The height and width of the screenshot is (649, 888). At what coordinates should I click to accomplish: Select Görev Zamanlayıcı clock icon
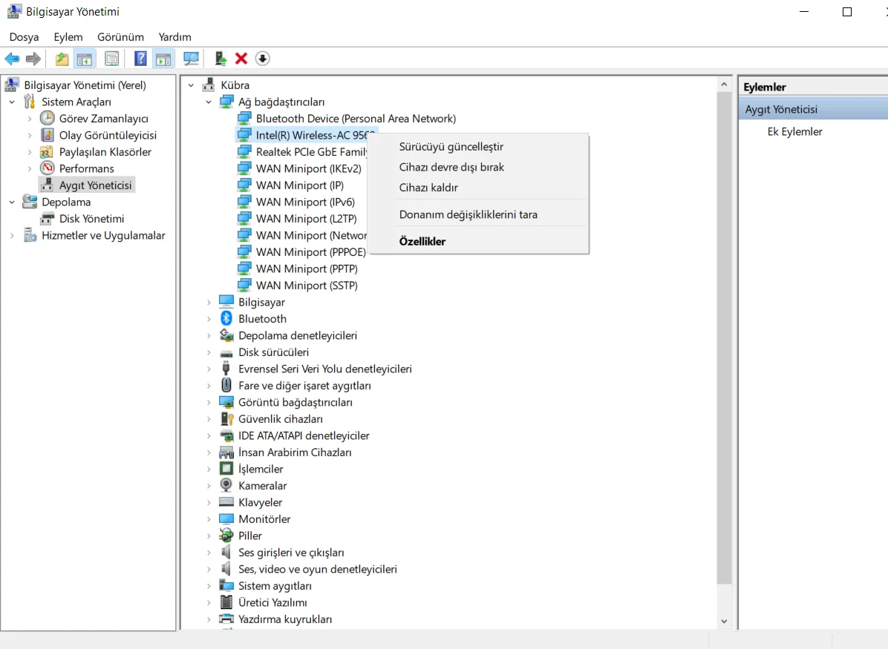coord(47,118)
